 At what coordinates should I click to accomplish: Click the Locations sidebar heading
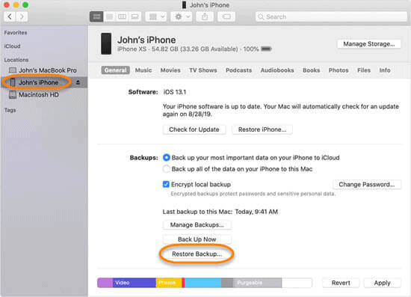16,60
